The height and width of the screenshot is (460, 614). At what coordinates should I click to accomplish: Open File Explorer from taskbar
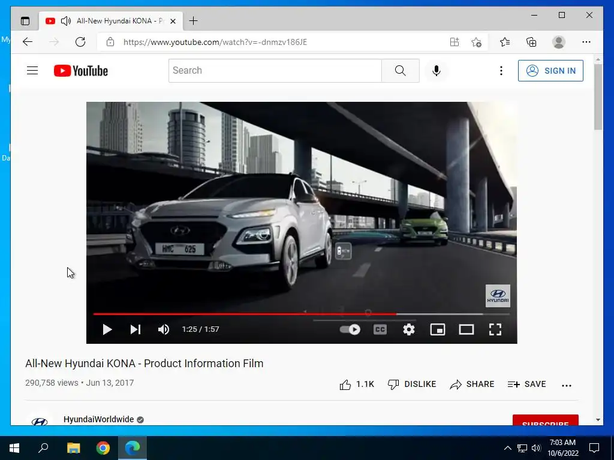(73, 448)
